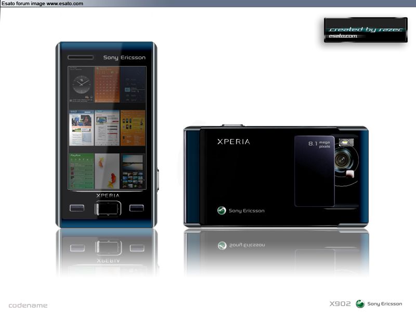Image resolution: width=416 pixels, height=319 pixels.
Task: Open the orange calendar panel
Action: [107, 84]
